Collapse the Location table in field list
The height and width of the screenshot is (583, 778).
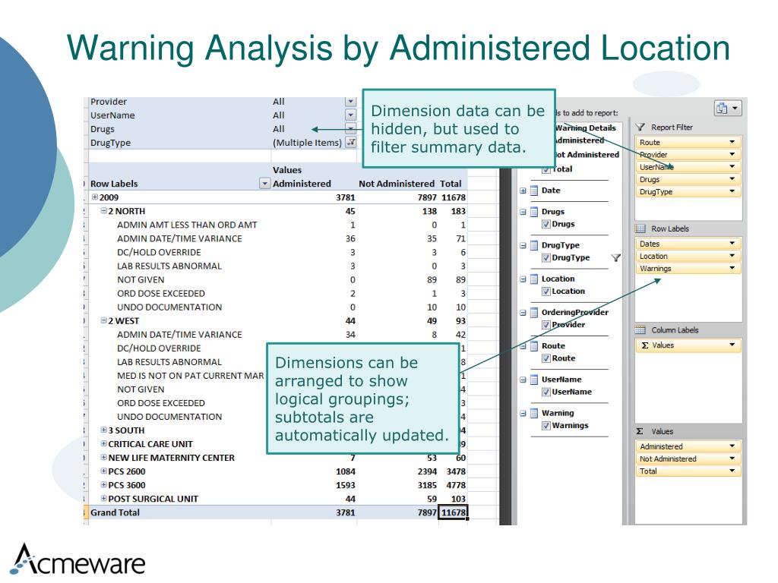[523, 279]
